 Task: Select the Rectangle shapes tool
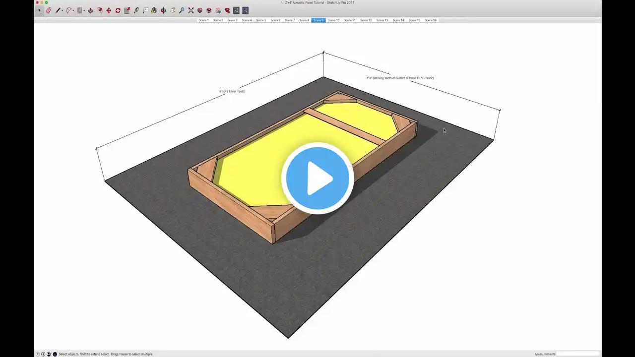pyautogui.click(x=79, y=10)
